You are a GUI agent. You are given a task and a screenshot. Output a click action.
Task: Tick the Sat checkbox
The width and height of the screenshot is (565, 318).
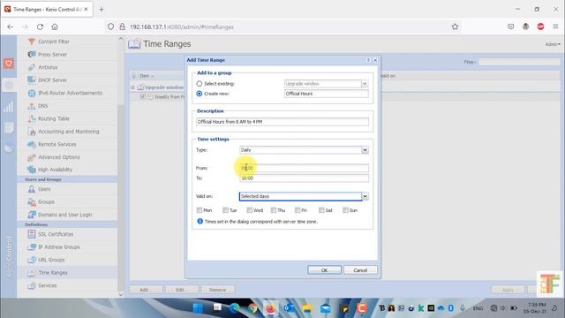tap(321, 210)
